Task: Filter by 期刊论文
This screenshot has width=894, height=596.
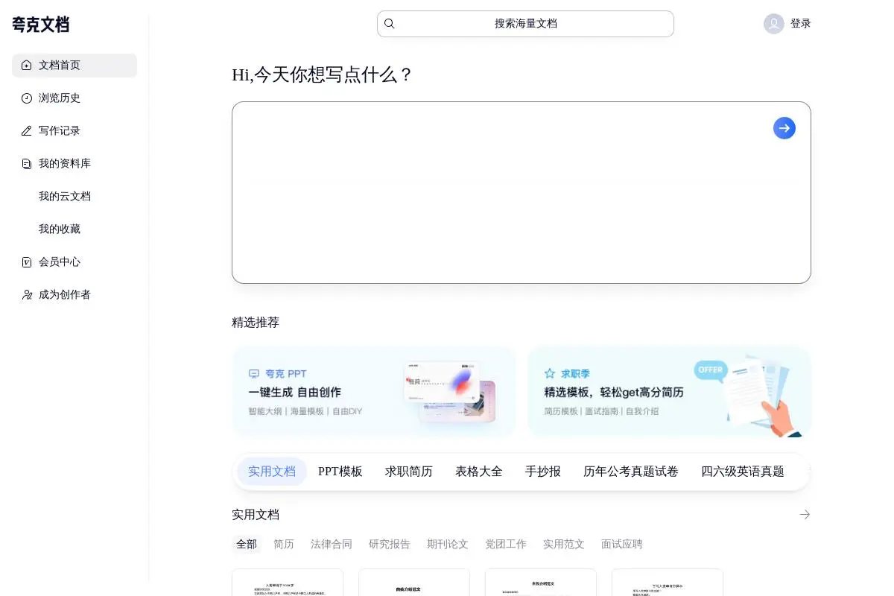Action: click(448, 545)
